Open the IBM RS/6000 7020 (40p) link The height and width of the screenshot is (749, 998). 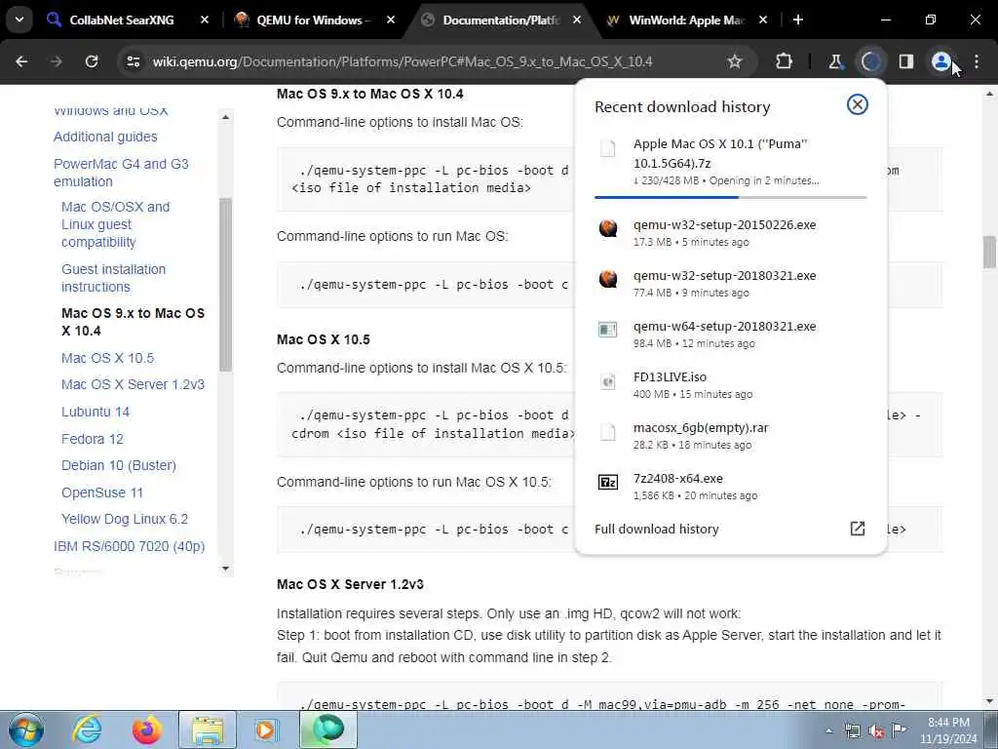pos(130,546)
